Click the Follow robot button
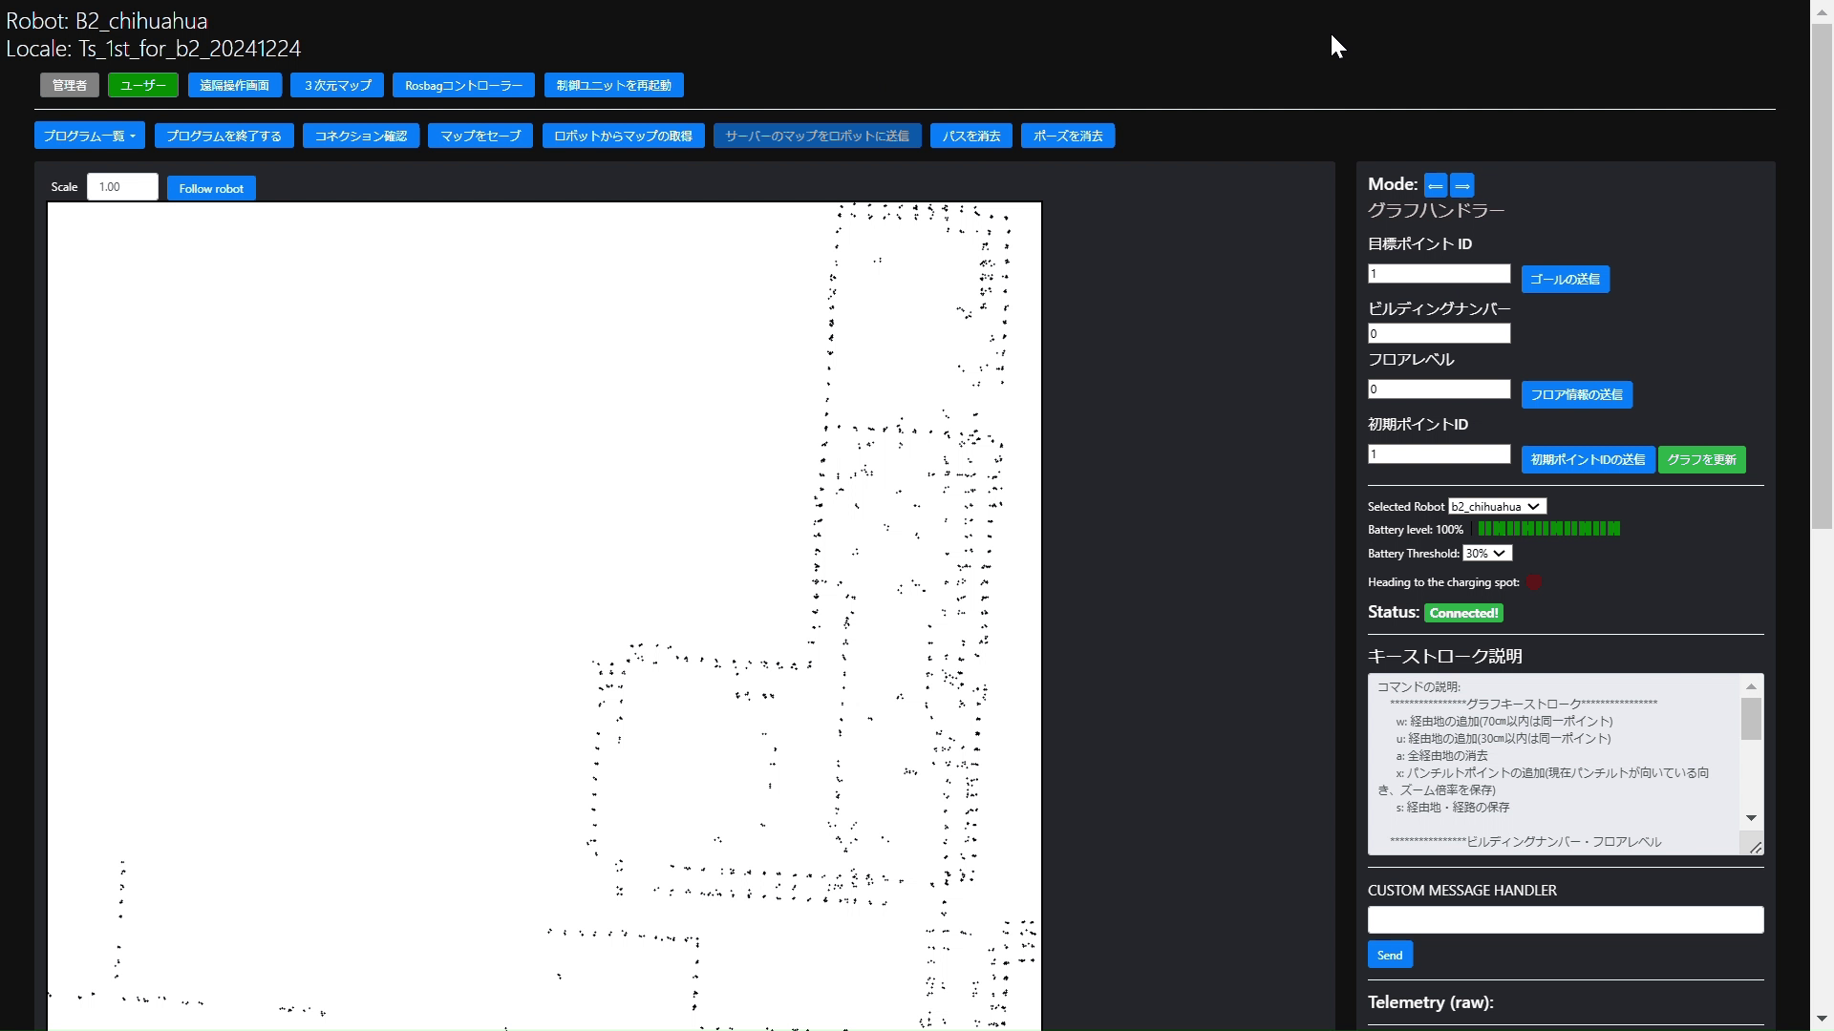The width and height of the screenshot is (1834, 1031). 211,188
